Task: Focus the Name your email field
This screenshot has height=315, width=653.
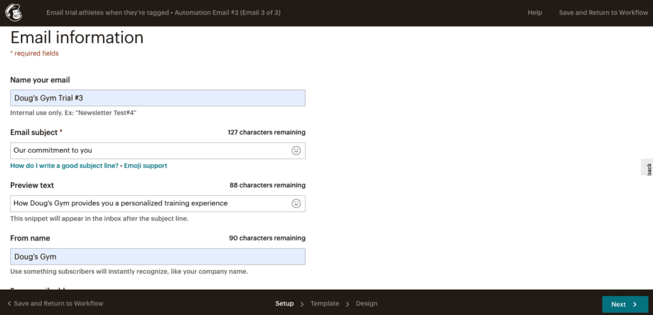Action: (158, 98)
